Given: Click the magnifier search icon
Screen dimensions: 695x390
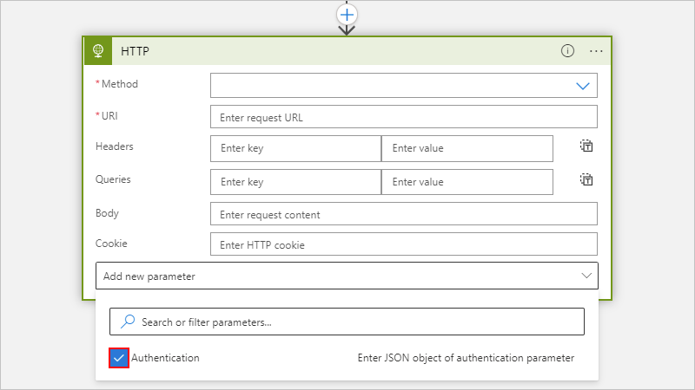Looking at the screenshot, I should point(128,322).
